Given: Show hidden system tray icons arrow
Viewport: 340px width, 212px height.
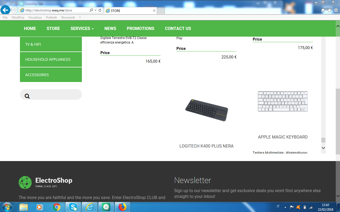Looking at the screenshot, I should tap(286, 207).
